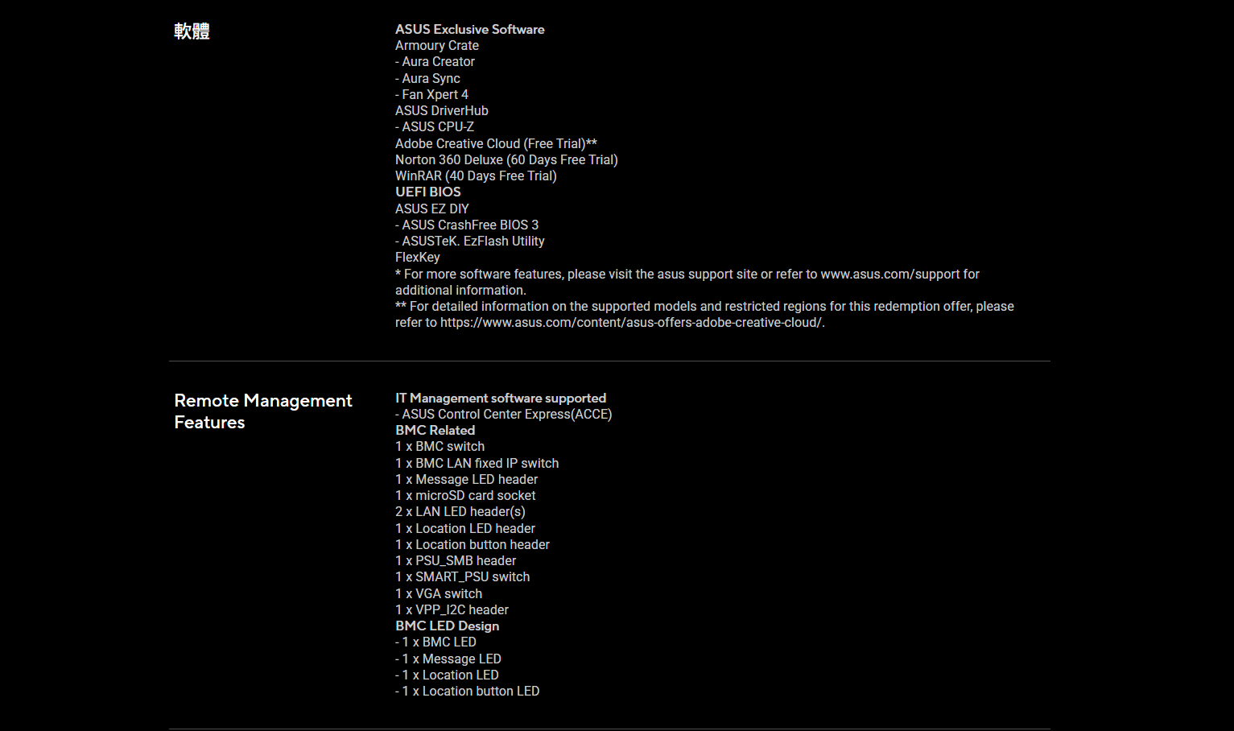Click the Armoury Crate entry
Image resolution: width=1234 pixels, height=731 pixels.
coord(436,46)
